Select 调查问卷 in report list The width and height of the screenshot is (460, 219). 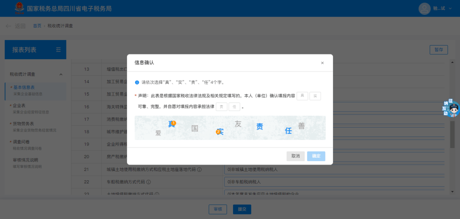coord(35,145)
